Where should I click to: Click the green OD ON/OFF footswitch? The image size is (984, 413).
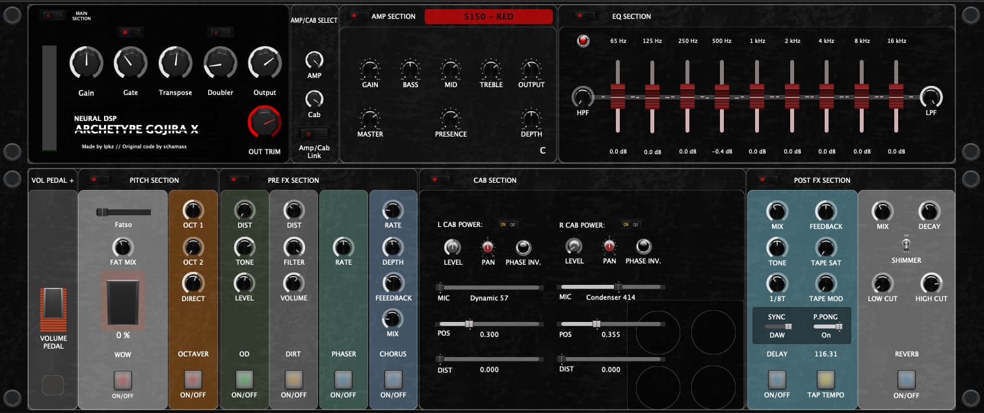[x=244, y=379]
